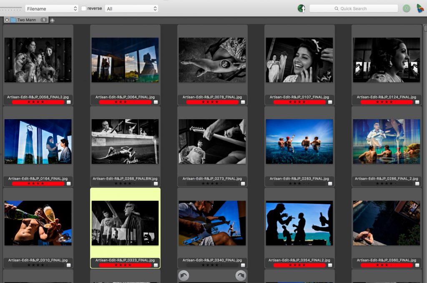This screenshot has width=427, height=283.
Task: Tag checkbox for Artisan-Edit-R&JP_0360_FINAL.jpg
Action: pos(417,265)
